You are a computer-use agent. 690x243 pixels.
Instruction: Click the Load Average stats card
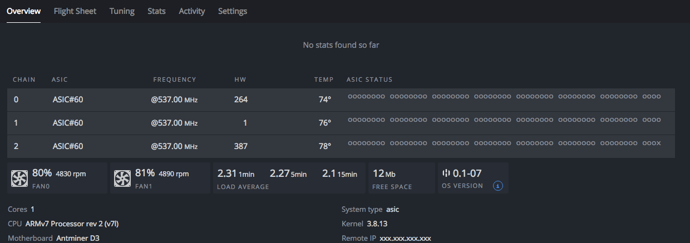[x=288, y=178]
